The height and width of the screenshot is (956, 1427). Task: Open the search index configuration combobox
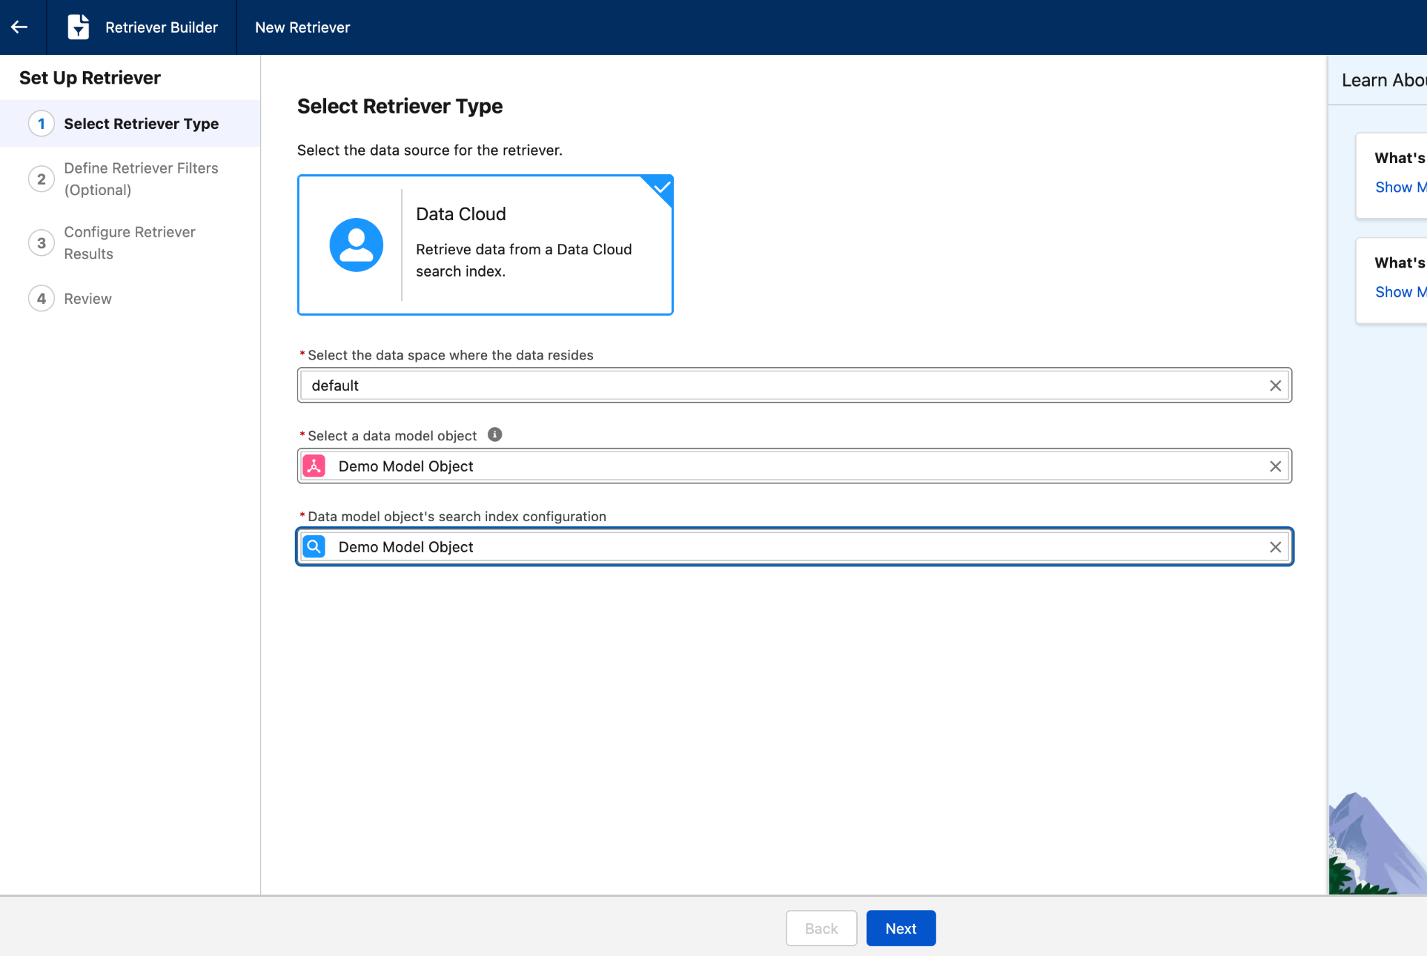coord(794,547)
